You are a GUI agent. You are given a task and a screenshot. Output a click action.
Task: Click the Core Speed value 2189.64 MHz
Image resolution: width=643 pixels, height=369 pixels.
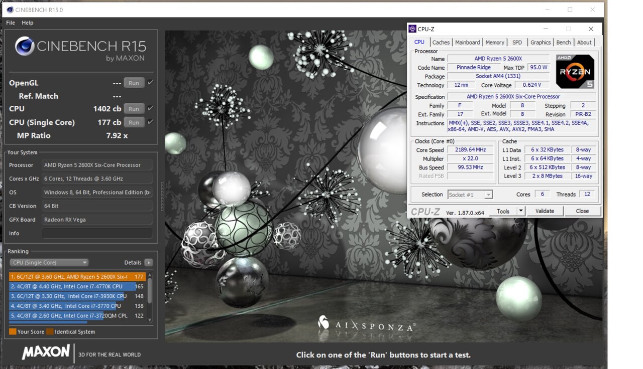pyautogui.click(x=471, y=150)
